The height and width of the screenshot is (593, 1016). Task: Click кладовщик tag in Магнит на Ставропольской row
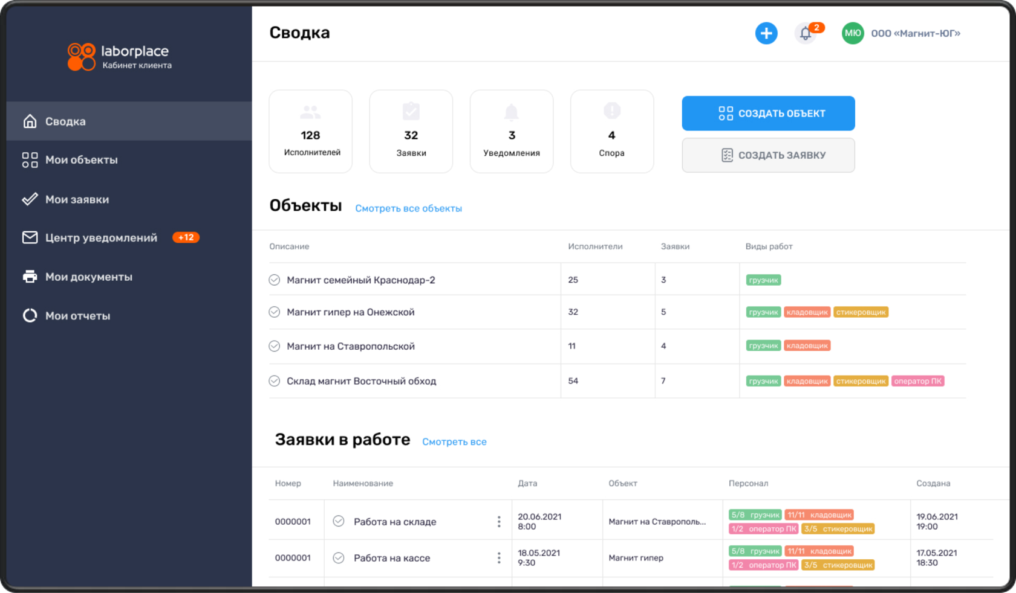(x=807, y=346)
